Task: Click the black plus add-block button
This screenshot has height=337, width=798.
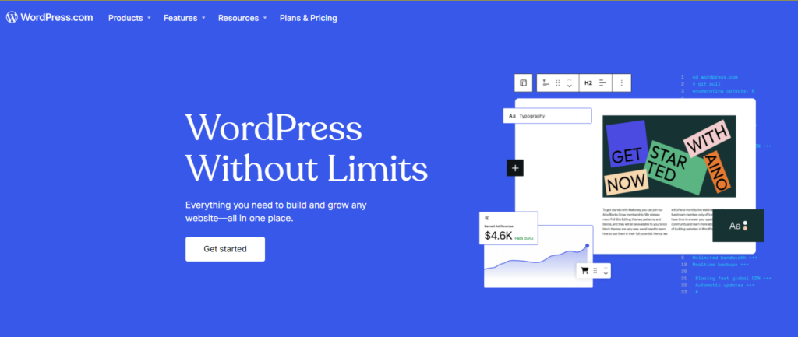Action: (x=515, y=168)
